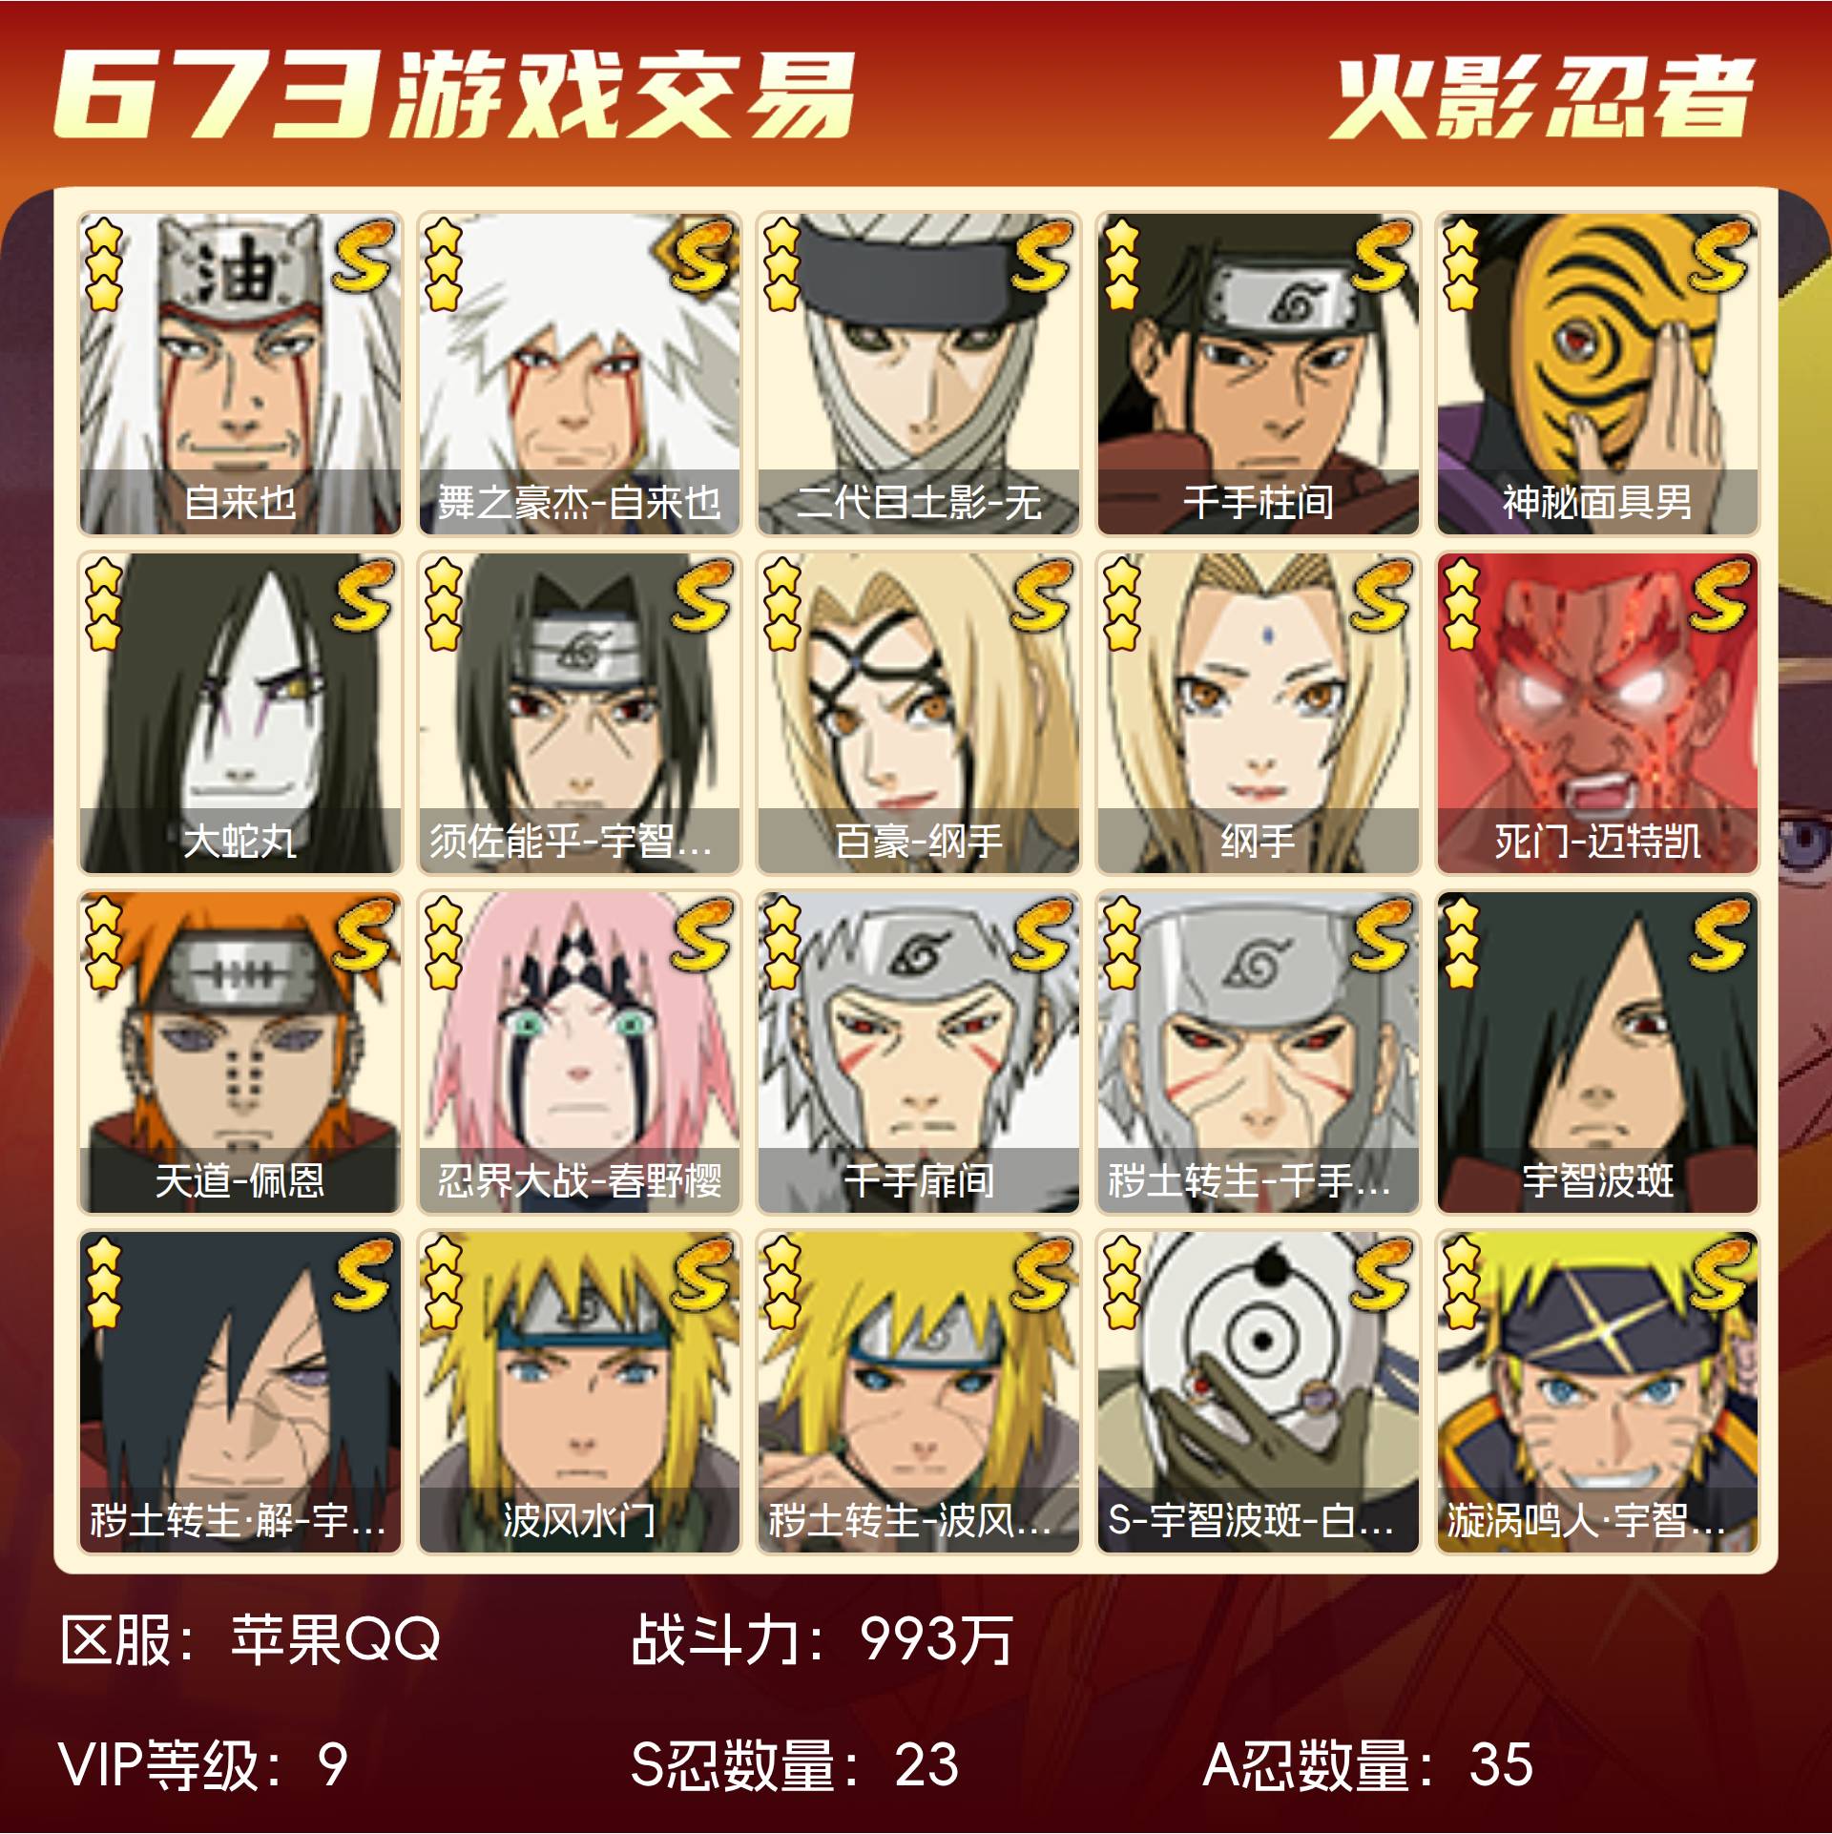Select the pink-haired 忍界大战-春野樱 card
1832x1834 pixels.
[579, 1052]
